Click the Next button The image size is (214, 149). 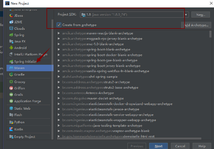pyautogui.click(x=158, y=146)
